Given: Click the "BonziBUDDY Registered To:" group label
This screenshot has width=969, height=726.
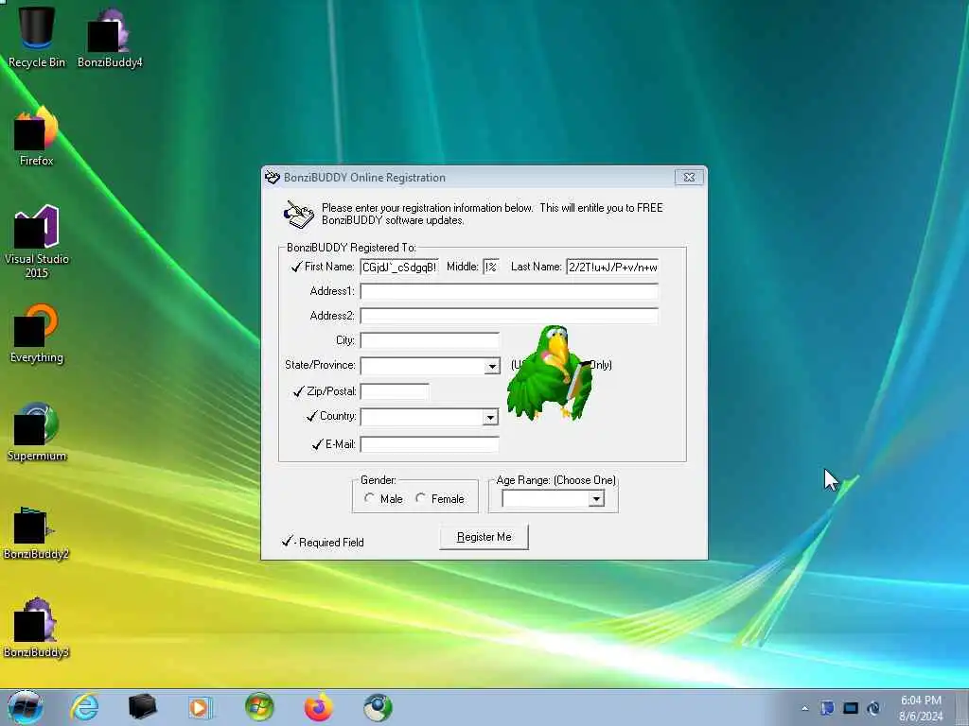Looking at the screenshot, I should [x=351, y=248].
